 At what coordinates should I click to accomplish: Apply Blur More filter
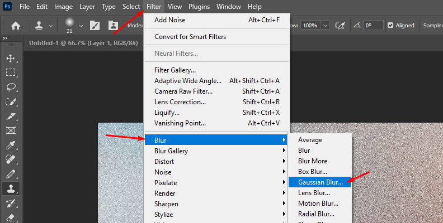tap(319, 161)
